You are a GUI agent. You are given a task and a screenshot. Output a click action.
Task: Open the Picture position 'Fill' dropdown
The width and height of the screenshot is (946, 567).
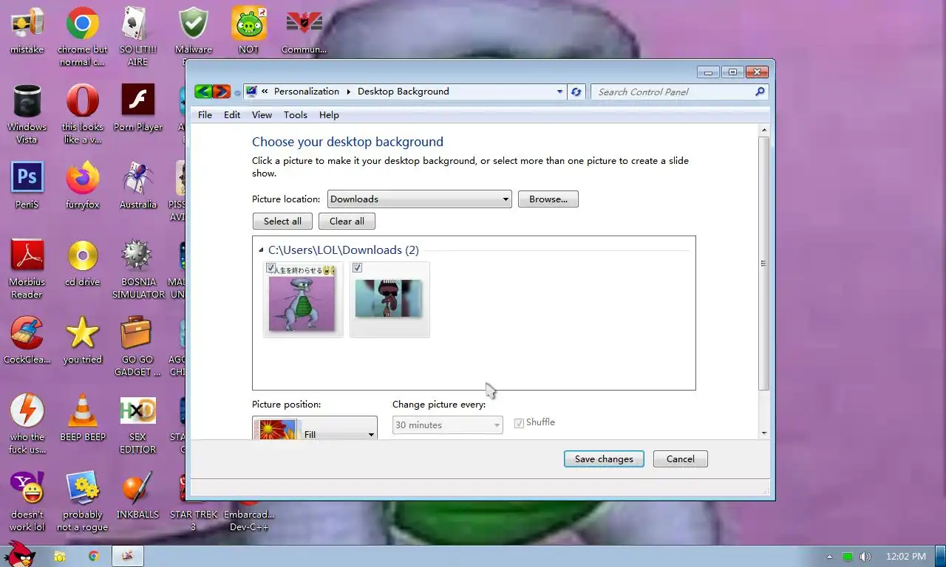tap(315, 428)
